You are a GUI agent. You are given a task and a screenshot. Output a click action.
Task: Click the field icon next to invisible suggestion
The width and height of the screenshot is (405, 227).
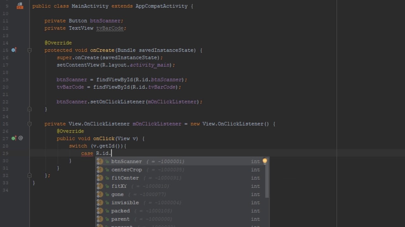pyautogui.click(x=100, y=202)
